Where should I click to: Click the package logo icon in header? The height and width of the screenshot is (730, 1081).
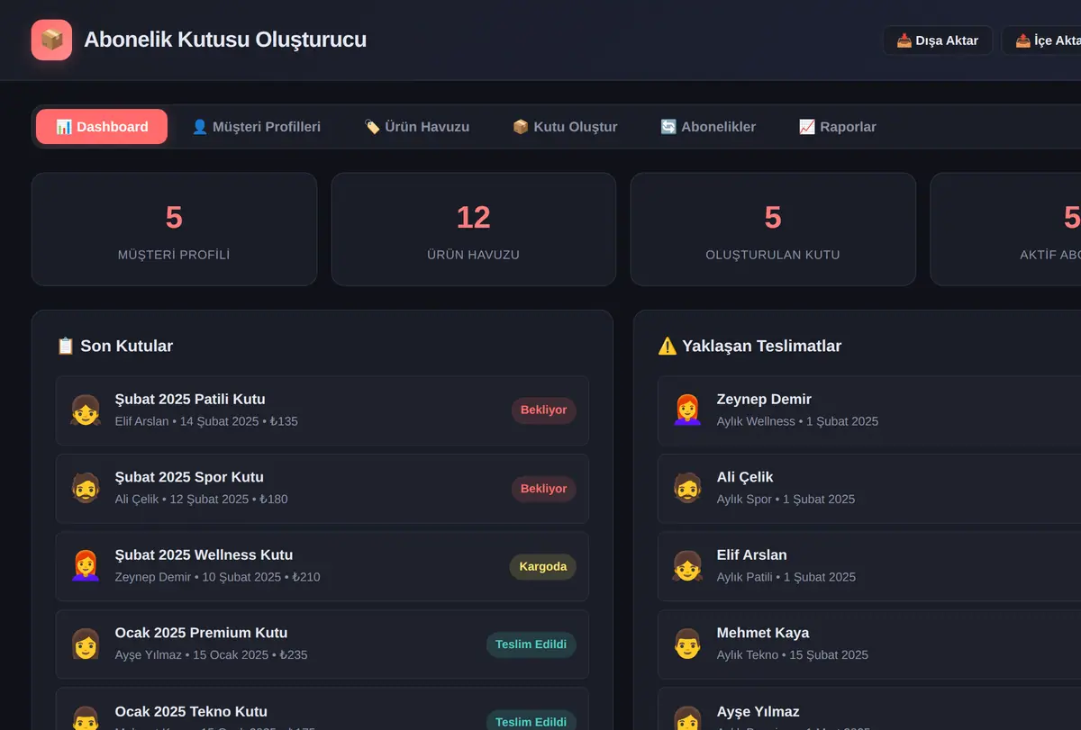tap(51, 41)
